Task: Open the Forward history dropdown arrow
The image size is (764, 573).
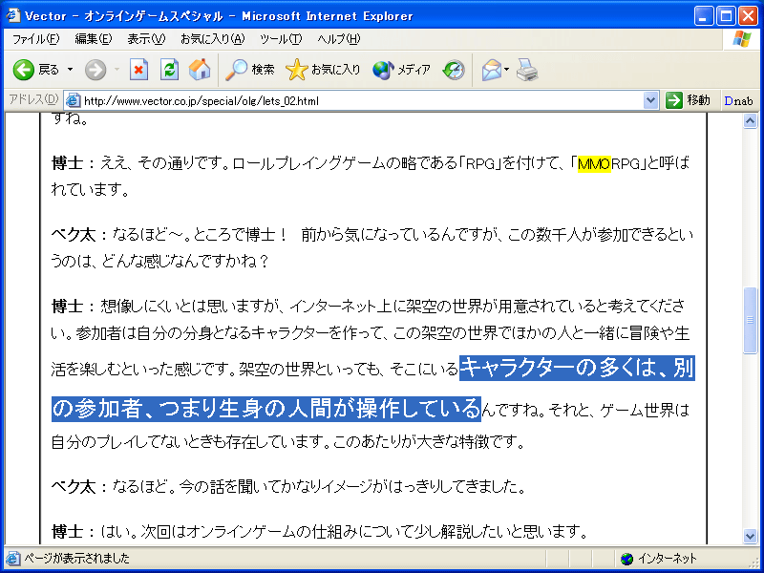Action: pos(117,70)
